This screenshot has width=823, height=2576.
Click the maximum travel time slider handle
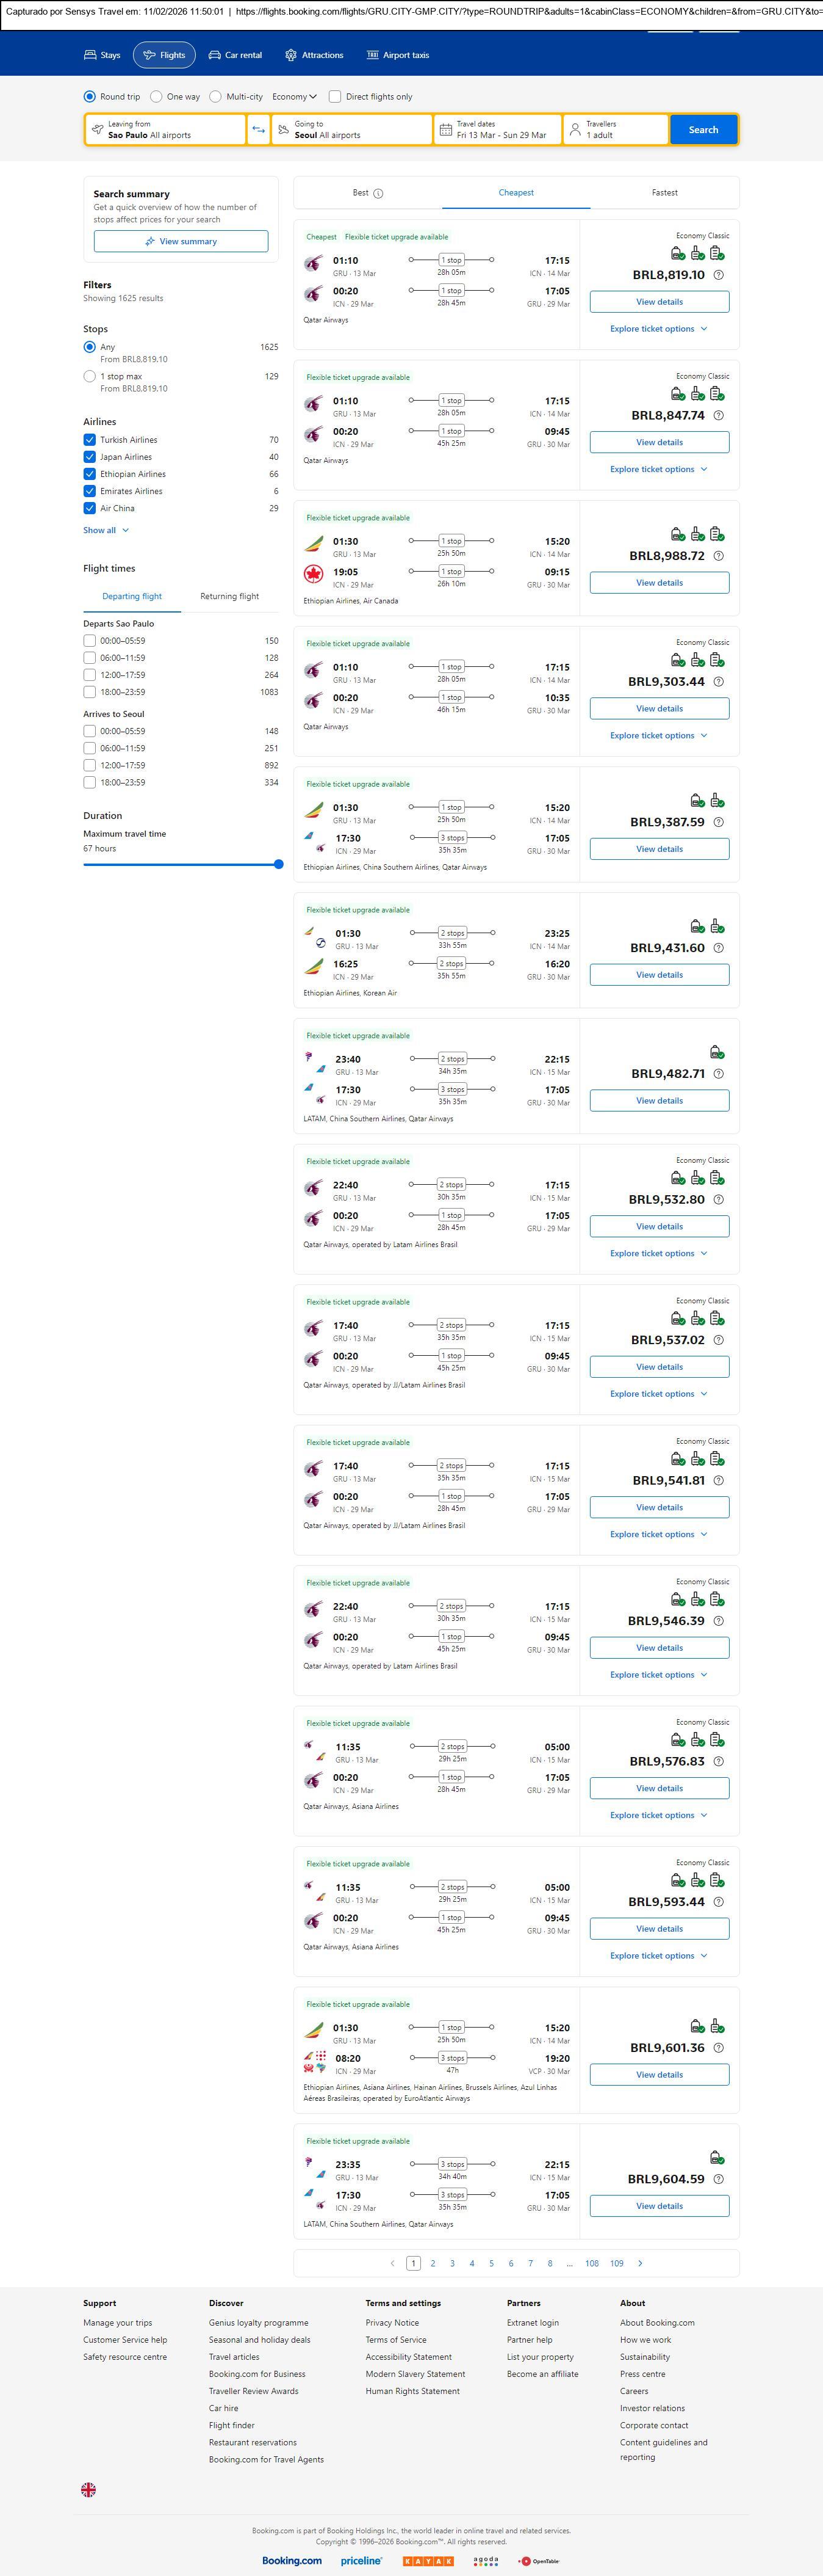tap(279, 864)
